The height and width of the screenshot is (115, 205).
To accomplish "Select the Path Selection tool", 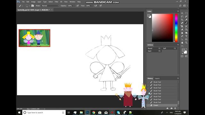I will [182, 39].
